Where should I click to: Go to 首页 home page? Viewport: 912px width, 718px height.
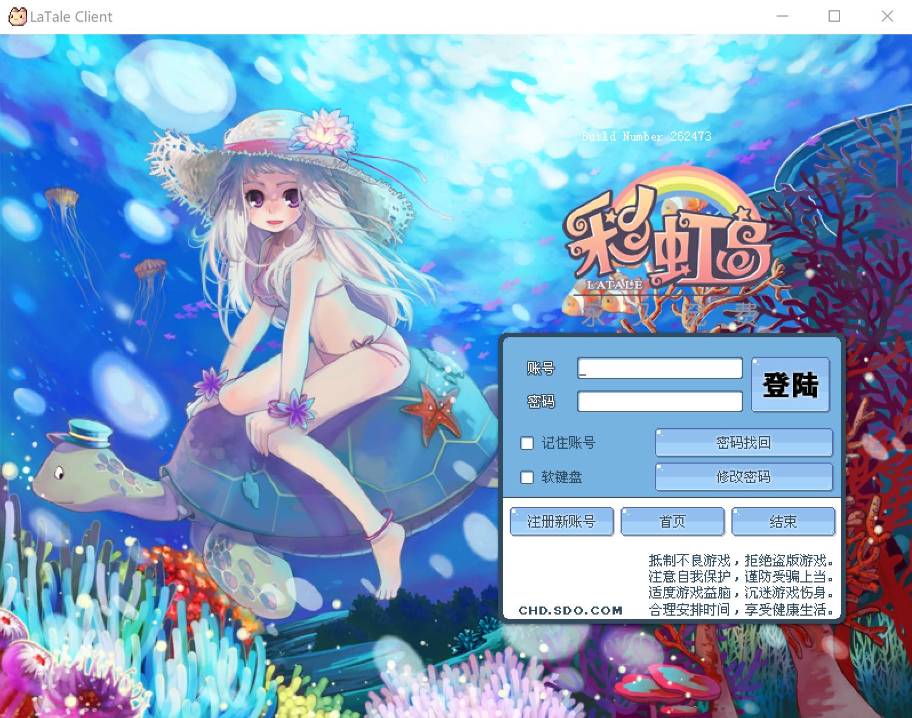coord(672,521)
